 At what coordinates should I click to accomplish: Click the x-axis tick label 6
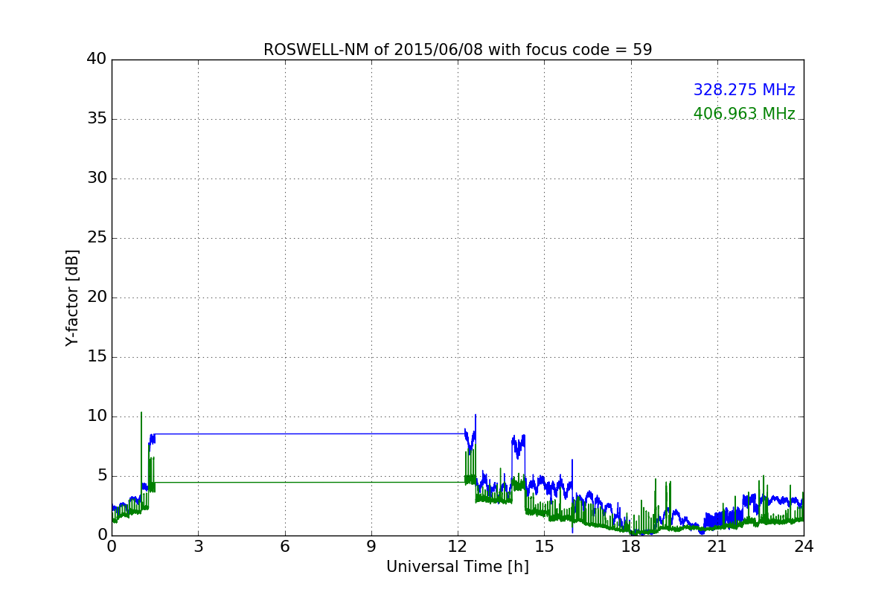284,547
